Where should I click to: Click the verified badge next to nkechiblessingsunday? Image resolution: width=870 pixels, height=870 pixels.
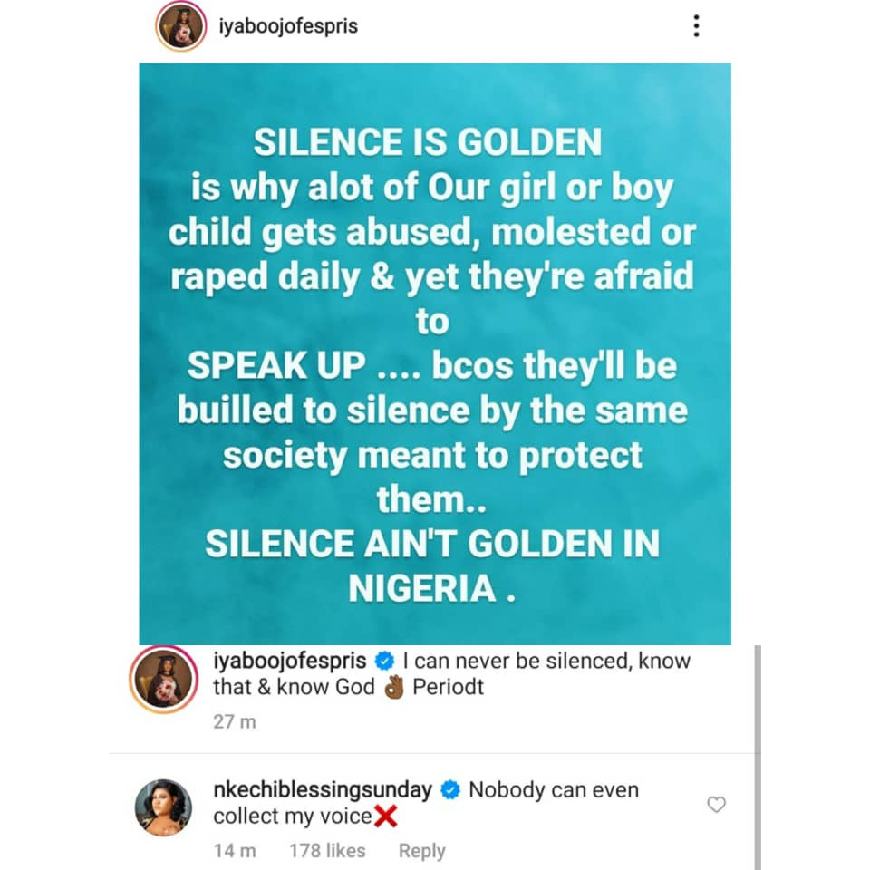click(450, 790)
